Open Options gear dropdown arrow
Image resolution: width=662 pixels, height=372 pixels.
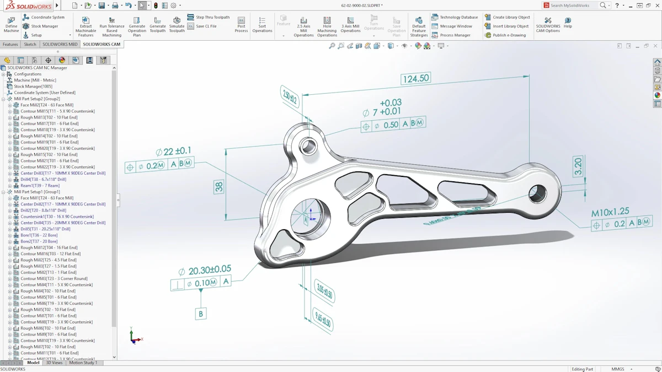(180, 6)
